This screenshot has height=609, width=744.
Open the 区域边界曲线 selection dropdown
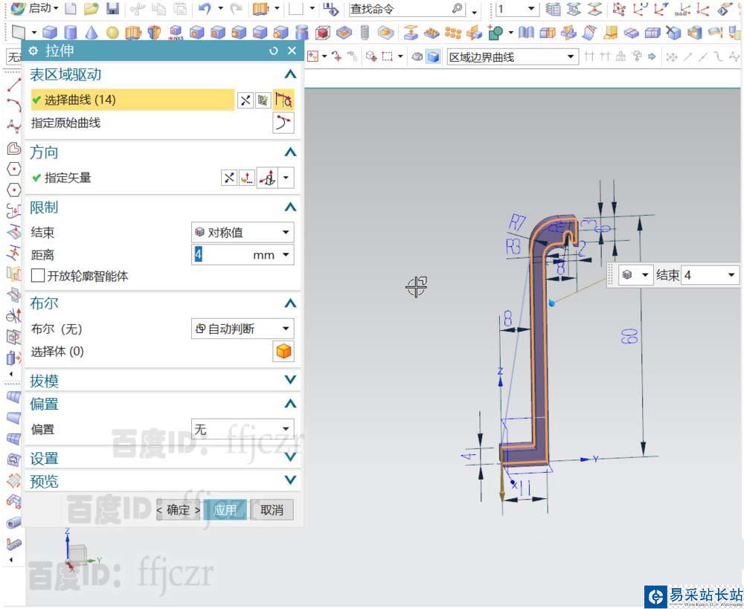[512, 57]
